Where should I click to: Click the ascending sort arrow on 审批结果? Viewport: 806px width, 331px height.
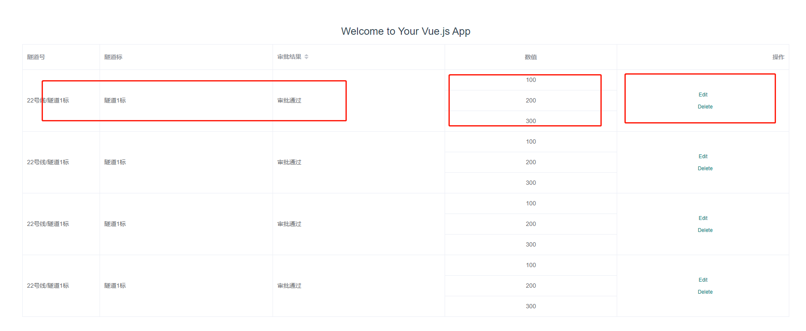point(306,54)
